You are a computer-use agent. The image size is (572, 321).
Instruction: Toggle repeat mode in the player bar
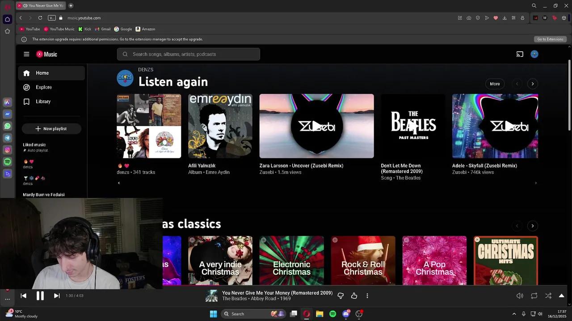534,296
